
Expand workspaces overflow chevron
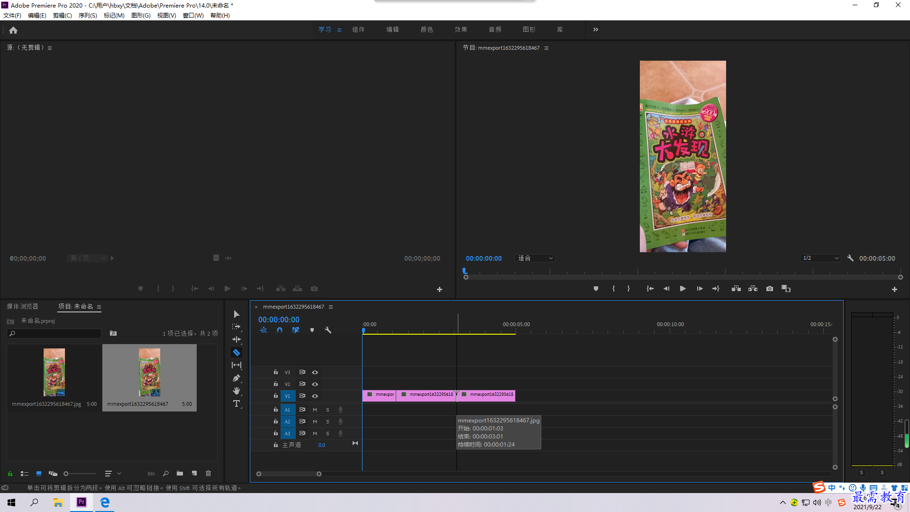[x=595, y=29]
